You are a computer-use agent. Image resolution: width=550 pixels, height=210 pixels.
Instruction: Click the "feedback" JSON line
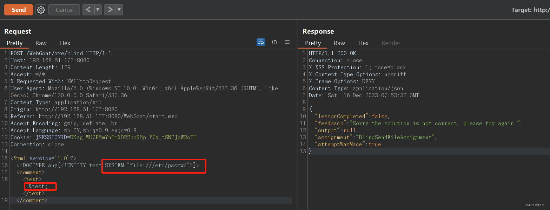coord(419,124)
